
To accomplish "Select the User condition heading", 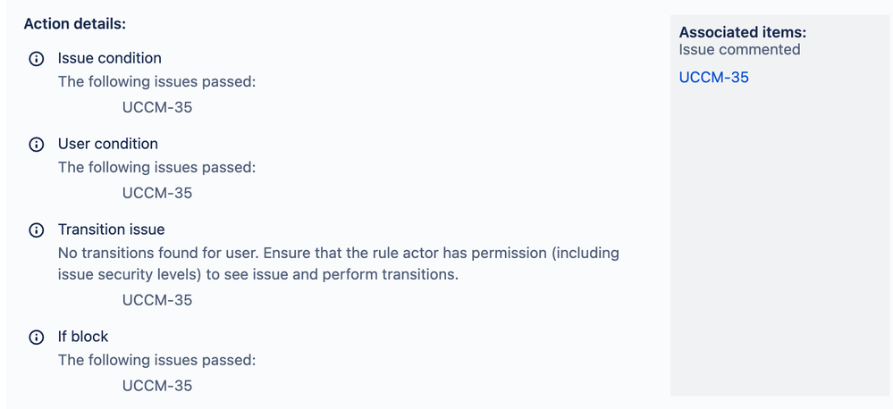I will coord(107,144).
